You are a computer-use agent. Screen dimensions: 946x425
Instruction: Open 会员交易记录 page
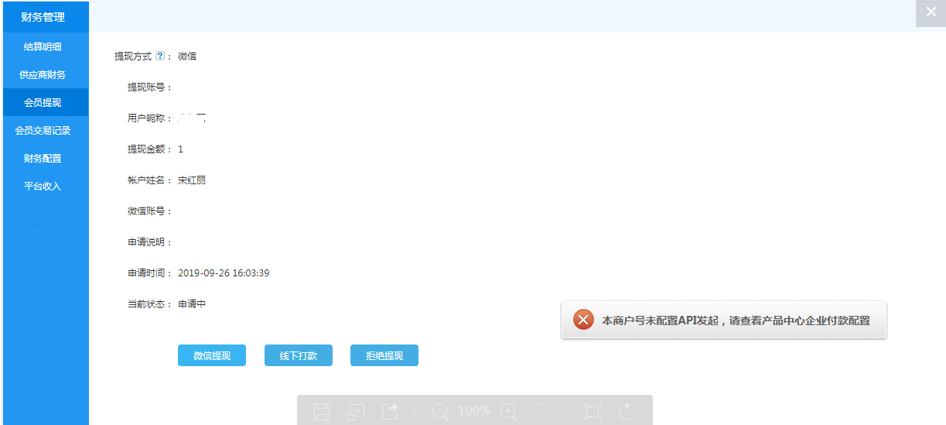point(43,130)
